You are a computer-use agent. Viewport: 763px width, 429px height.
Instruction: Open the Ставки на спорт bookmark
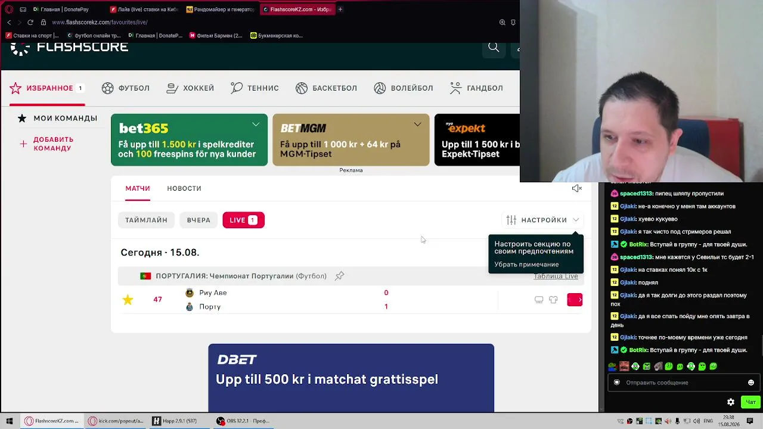[32, 36]
